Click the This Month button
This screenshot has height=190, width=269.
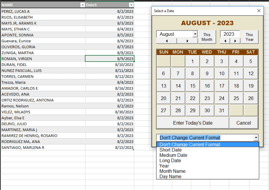pyautogui.click(x=207, y=37)
